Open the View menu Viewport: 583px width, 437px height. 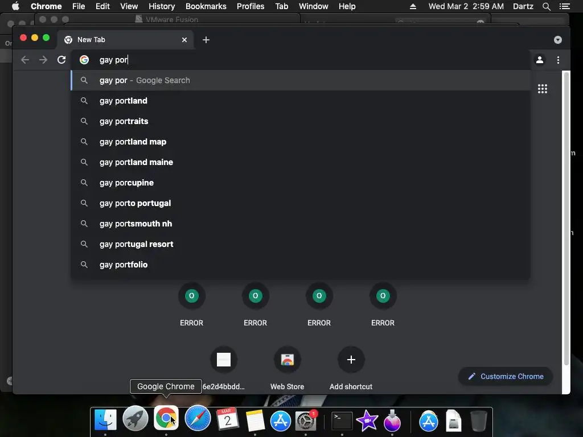click(x=129, y=6)
